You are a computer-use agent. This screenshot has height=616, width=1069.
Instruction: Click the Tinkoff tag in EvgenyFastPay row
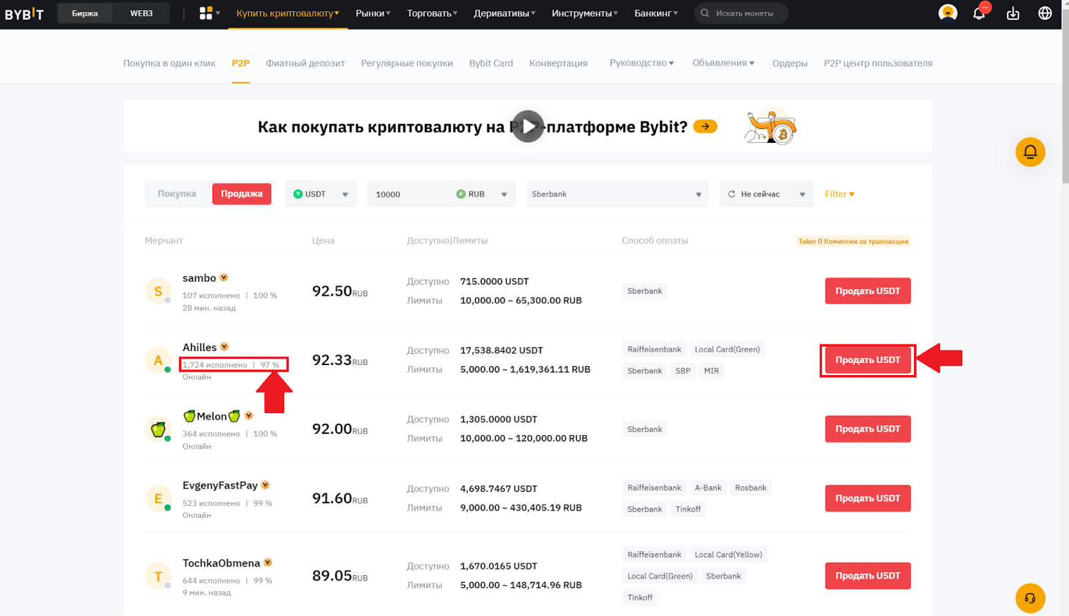688,509
